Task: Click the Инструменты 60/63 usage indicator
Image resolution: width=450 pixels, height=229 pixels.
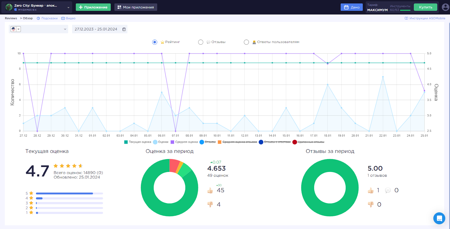Action: (400, 8)
